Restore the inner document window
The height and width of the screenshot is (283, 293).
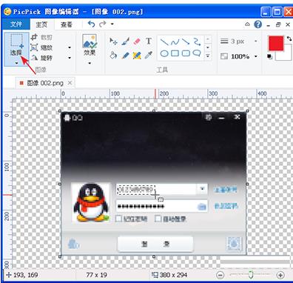[x=278, y=24]
